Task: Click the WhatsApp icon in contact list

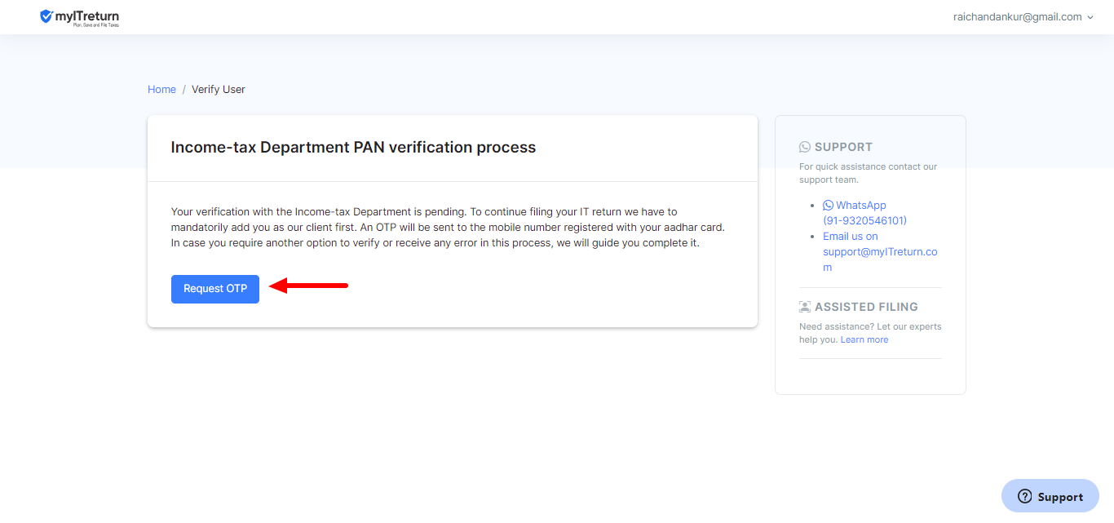Action: coord(829,206)
